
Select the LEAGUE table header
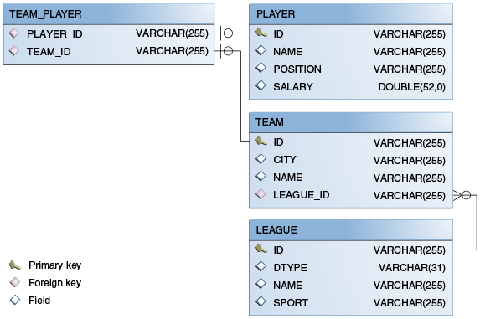351,230
